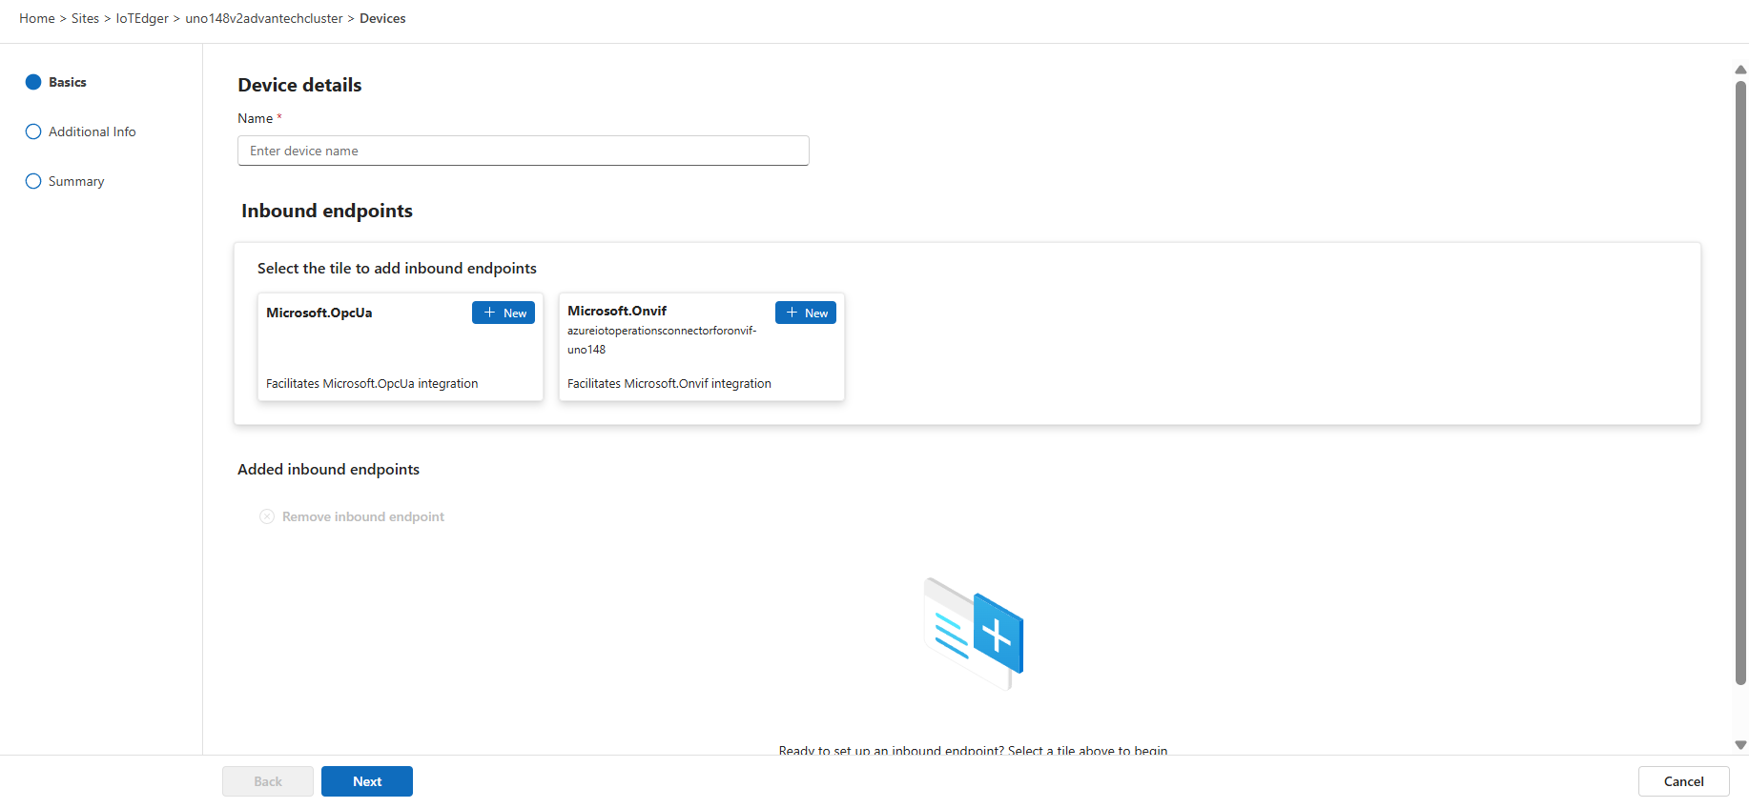Select the Additional Info step circle

[x=33, y=131]
